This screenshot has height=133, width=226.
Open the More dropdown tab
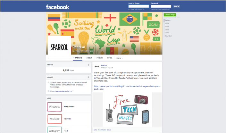click(x=120, y=58)
